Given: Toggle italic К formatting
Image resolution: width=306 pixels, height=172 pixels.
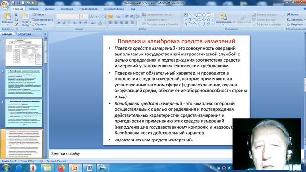Looking at the screenshot, I should pos(64,23).
